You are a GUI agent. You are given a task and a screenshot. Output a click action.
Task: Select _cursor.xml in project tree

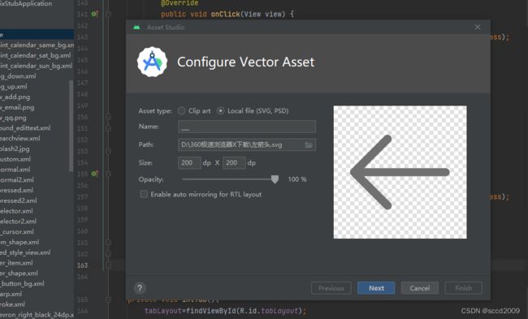[17, 231]
